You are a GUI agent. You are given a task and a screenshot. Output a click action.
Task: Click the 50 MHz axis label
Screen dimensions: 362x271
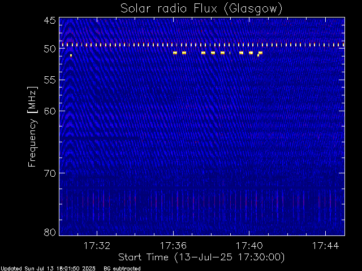[x=50, y=49]
